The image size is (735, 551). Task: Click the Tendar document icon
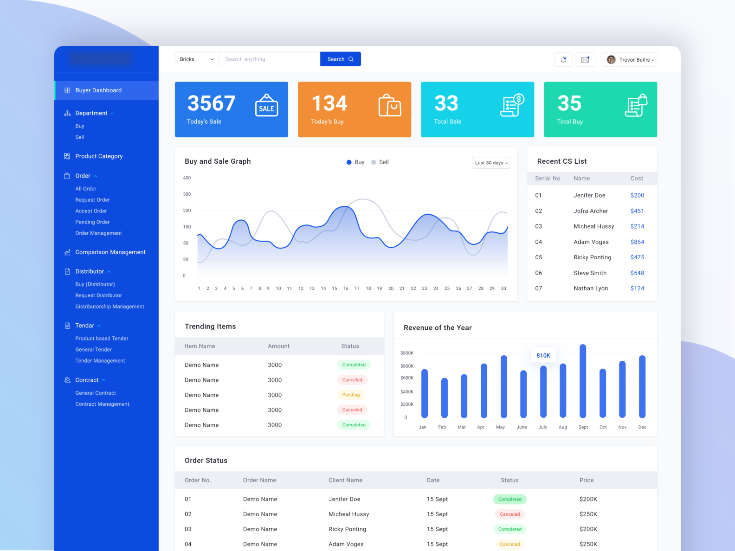tap(67, 326)
